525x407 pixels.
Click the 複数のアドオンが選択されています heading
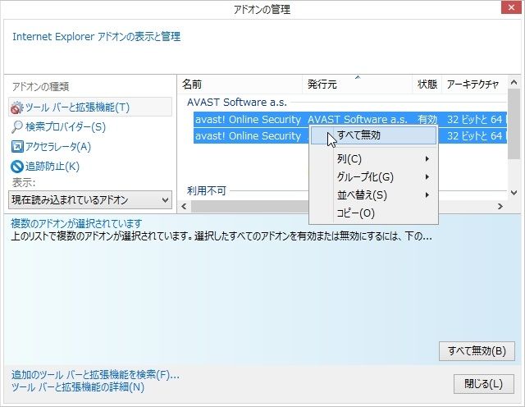pos(76,223)
